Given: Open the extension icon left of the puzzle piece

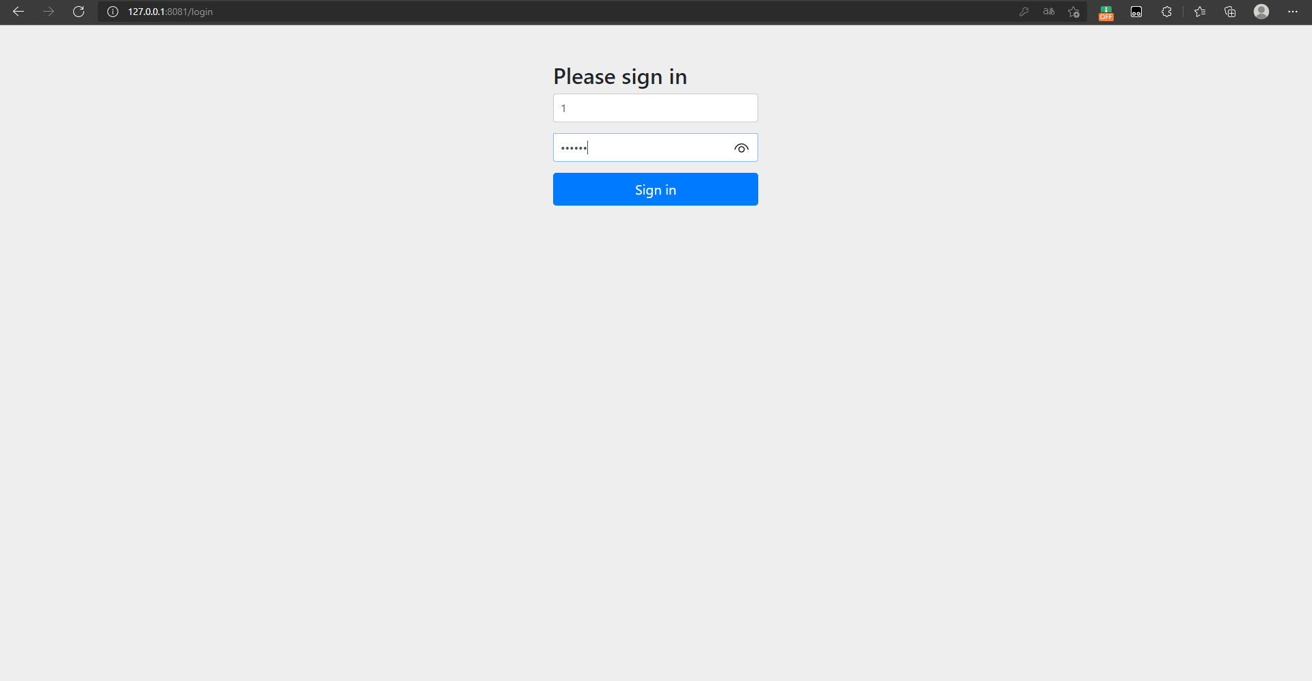Looking at the screenshot, I should tap(1136, 12).
